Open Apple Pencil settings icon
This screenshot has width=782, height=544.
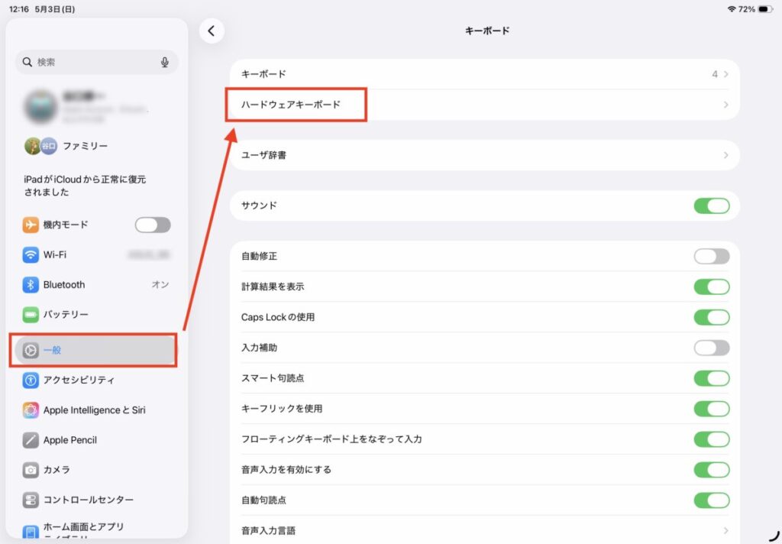[31, 440]
